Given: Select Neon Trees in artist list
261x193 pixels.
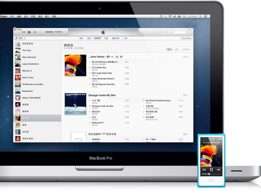Looking at the screenshot, I should (x=37, y=77).
